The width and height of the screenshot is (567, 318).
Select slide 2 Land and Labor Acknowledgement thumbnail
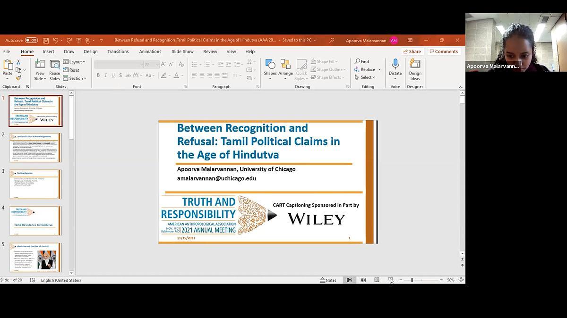click(x=35, y=148)
